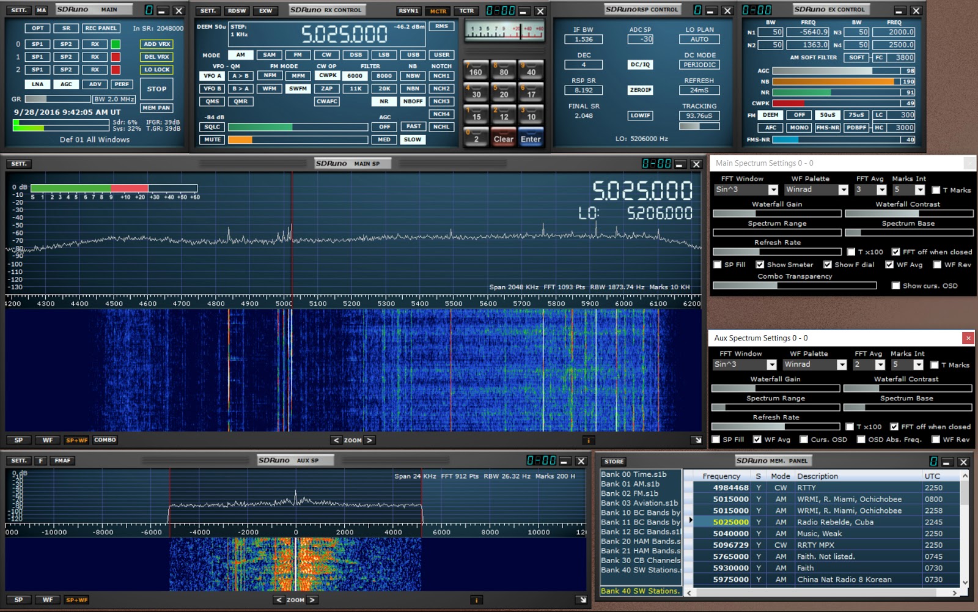Switch main spectrum to COMBO view
This screenshot has height=612, width=978.
pyautogui.click(x=105, y=440)
